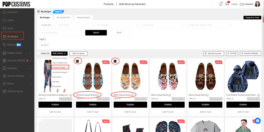Click the Tags help question mark
The height and width of the screenshot is (132, 264).
tap(45, 39)
